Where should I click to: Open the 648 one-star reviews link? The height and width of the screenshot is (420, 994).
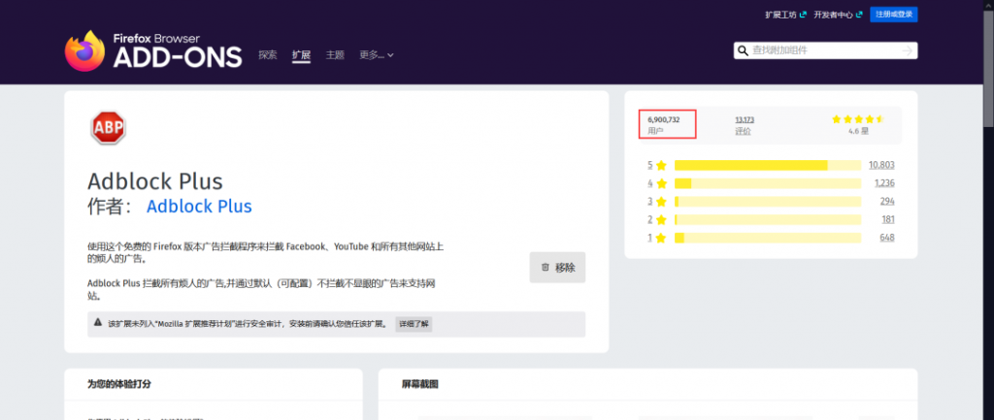(x=887, y=239)
